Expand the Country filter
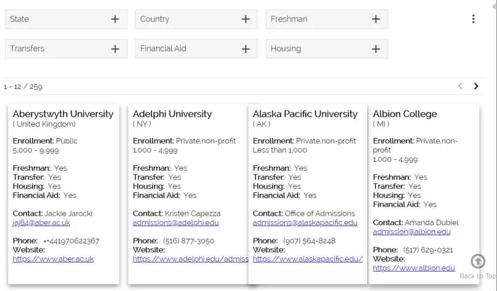The image size is (497, 291). pos(246,19)
